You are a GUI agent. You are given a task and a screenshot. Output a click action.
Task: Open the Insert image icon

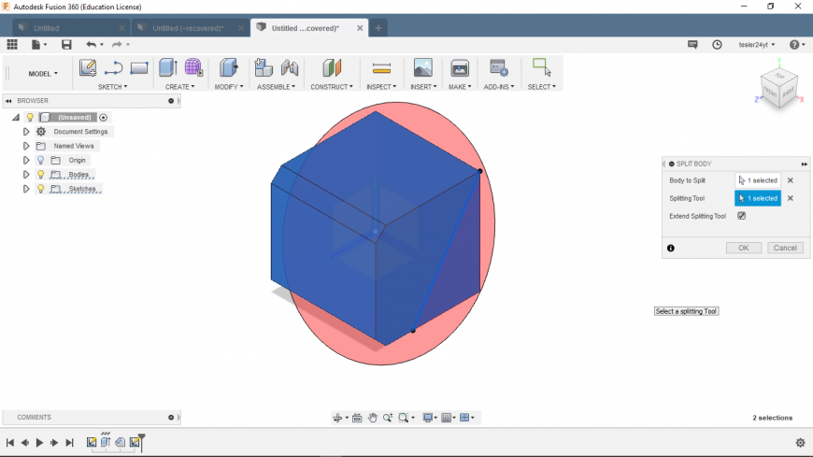[422, 67]
